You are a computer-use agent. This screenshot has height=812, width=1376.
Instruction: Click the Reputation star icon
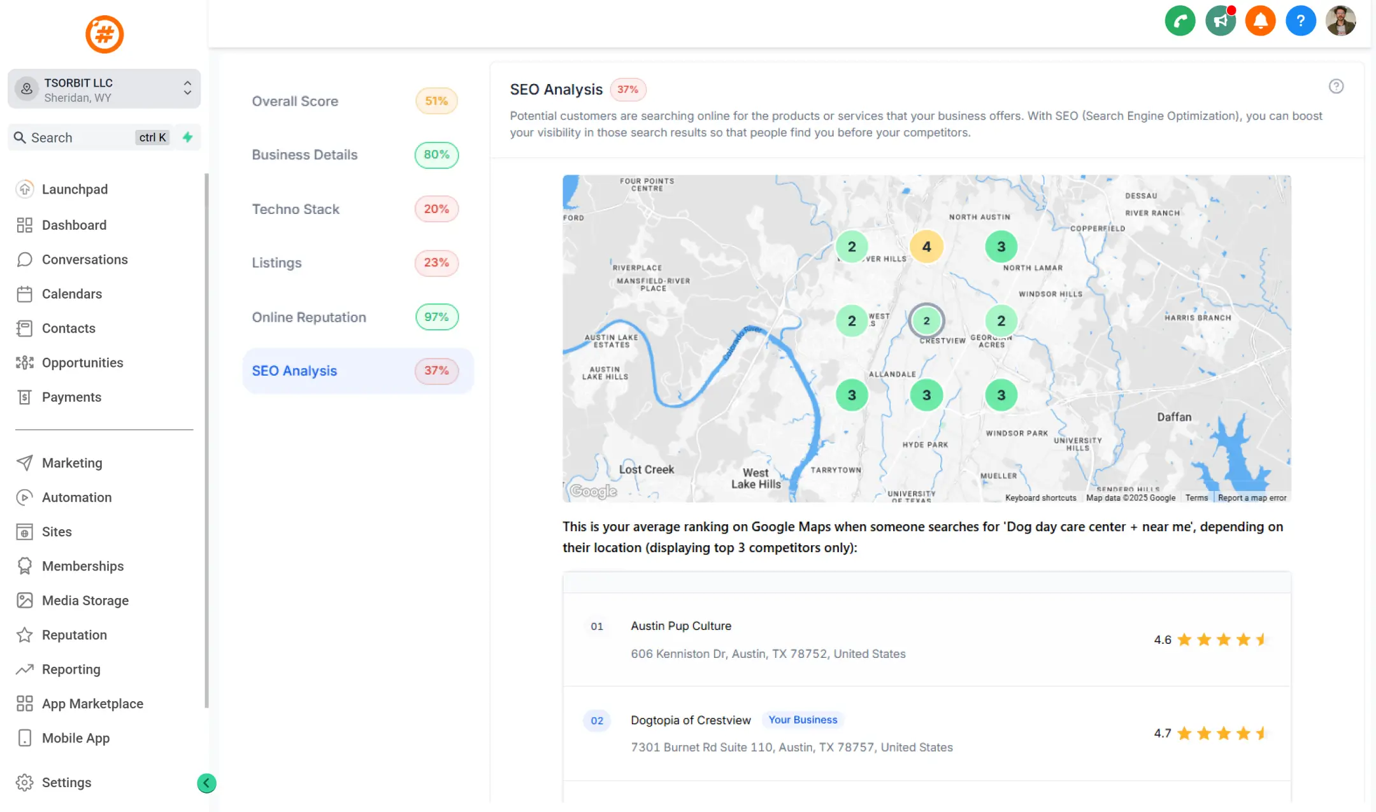point(24,635)
